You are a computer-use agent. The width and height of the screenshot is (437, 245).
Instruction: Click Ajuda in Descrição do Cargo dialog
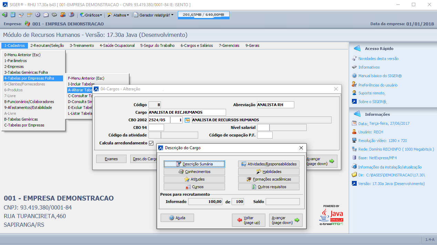pos(177,218)
